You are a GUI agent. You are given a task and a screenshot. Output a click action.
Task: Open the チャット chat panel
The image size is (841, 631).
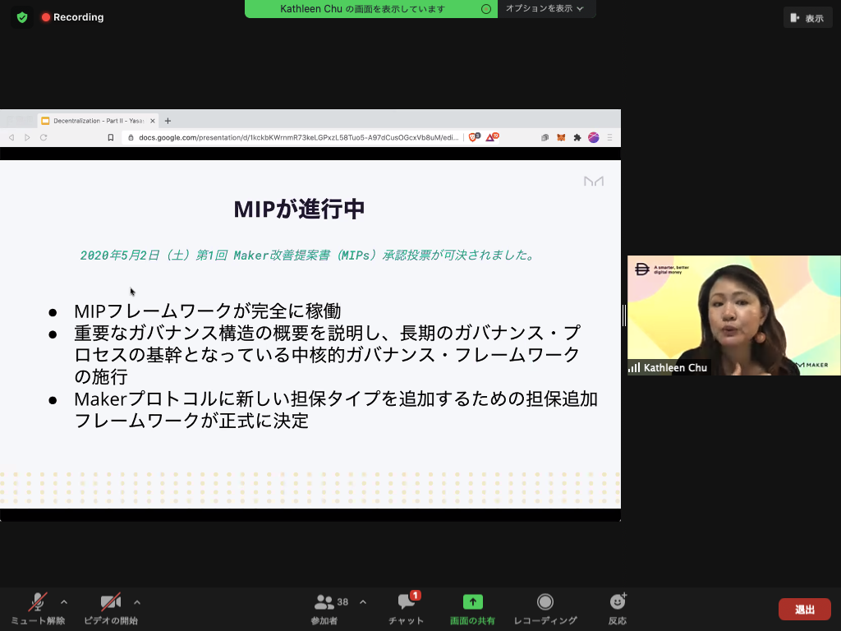point(407,609)
